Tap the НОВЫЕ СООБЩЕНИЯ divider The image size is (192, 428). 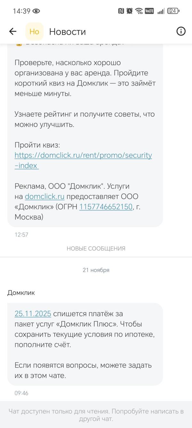[x=96, y=248]
